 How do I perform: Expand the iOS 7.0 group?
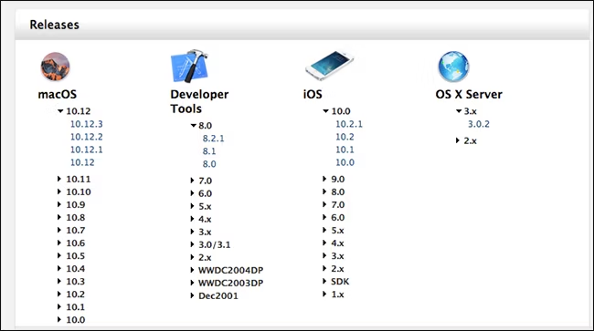pyautogui.click(x=324, y=204)
